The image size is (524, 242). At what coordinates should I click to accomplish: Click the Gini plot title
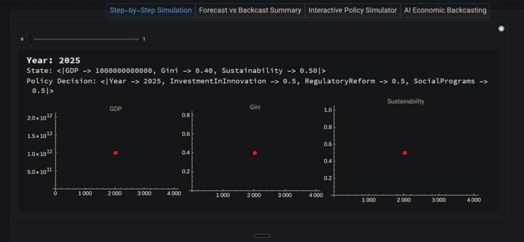click(255, 107)
